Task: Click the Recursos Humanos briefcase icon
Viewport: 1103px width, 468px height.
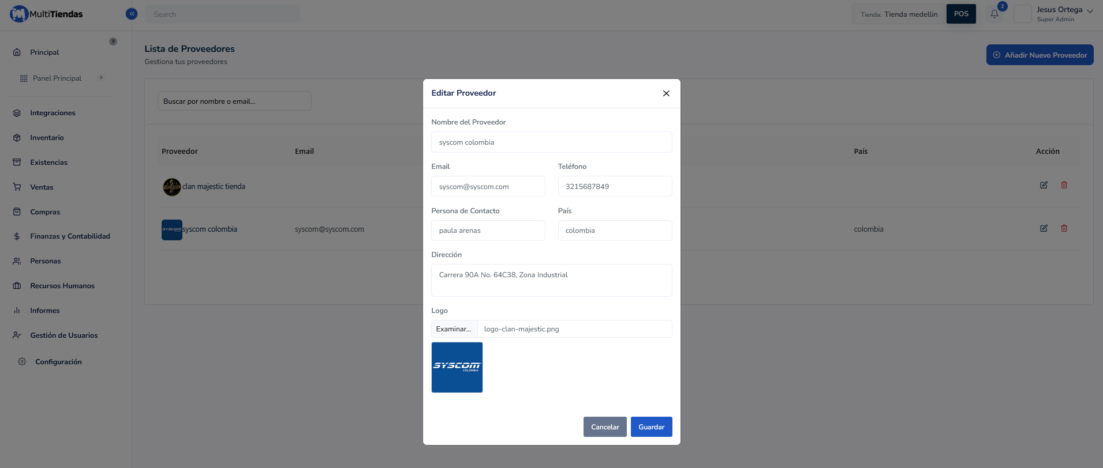Action: pyautogui.click(x=17, y=286)
